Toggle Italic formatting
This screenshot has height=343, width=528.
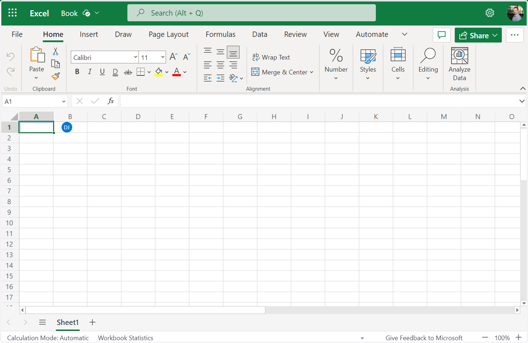pyautogui.click(x=90, y=72)
